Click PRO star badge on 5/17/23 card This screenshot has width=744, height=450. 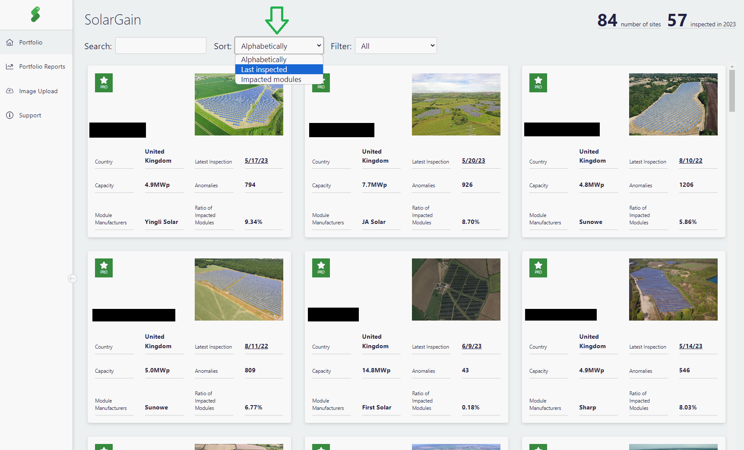click(104, 82)
